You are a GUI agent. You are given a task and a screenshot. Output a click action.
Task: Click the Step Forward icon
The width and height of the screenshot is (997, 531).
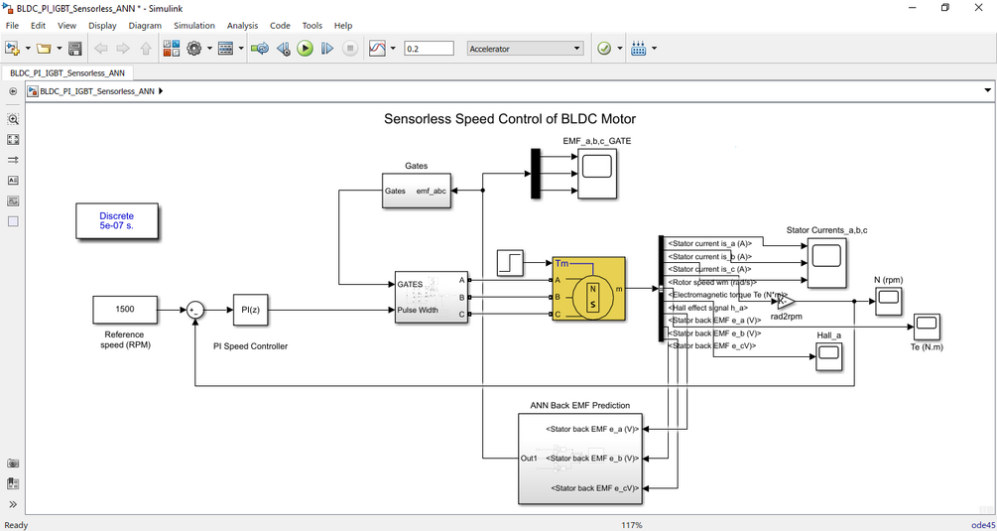tap(326, 49)
